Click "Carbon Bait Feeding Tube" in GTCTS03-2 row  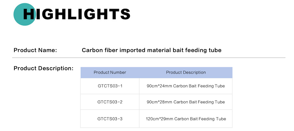[199, 102]
